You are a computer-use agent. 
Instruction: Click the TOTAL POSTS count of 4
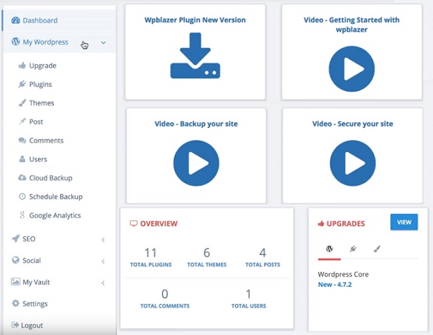tap(263, 252)
